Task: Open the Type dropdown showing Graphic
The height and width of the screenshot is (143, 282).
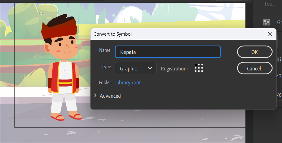Action: [136, 68]
